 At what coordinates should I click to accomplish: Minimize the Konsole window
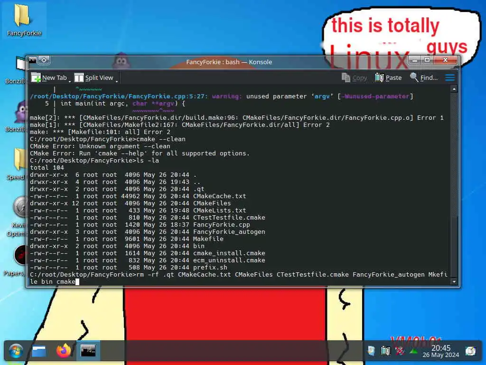(415, 60)
